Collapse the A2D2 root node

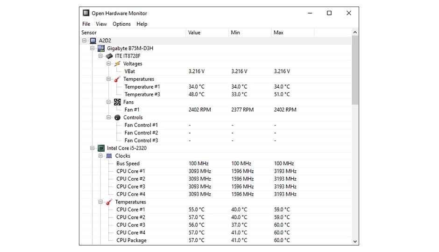(84, 41)
